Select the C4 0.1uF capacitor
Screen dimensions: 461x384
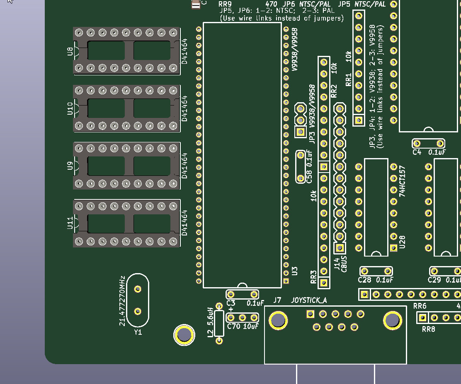click(x=428, y=144)
